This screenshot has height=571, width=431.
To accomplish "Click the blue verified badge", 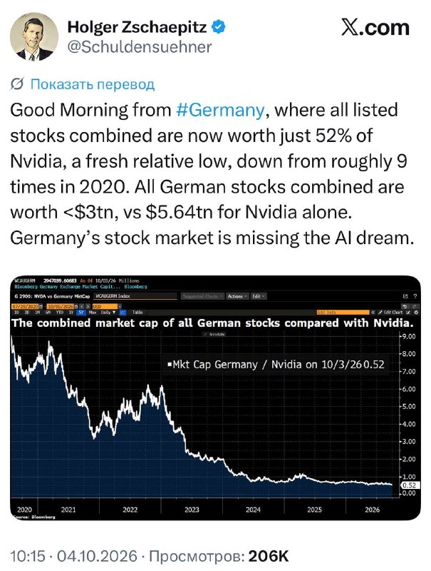I will (218, 27).
